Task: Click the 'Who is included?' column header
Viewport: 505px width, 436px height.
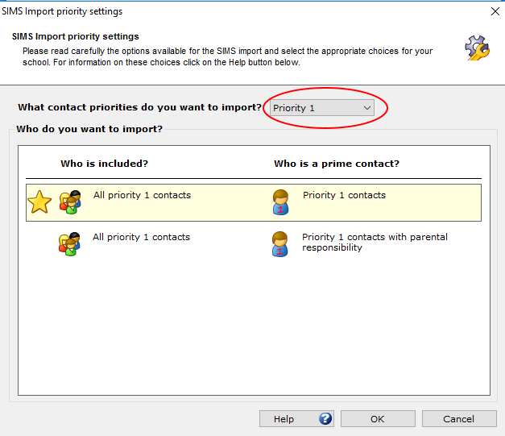Action: pyautogui.click(x=105, y=164)
